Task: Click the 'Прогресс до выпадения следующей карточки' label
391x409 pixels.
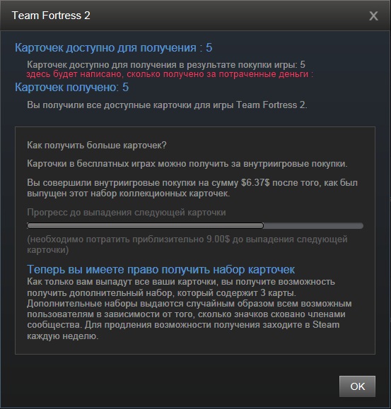Action: click(x=127, y=213)
